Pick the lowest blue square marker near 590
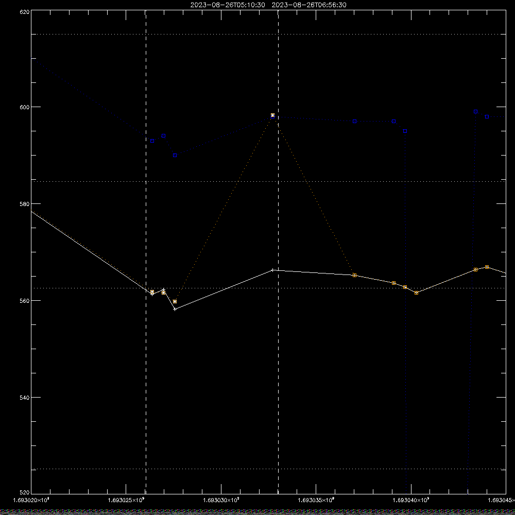 click(175, 156)
